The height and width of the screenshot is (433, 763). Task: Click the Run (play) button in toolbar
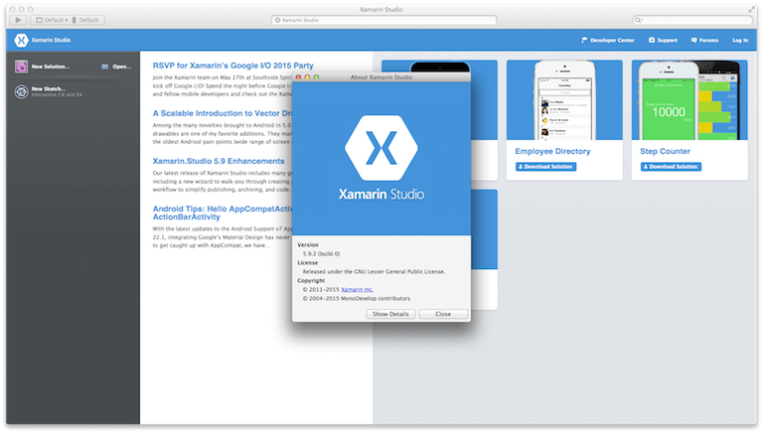(17, 19)
